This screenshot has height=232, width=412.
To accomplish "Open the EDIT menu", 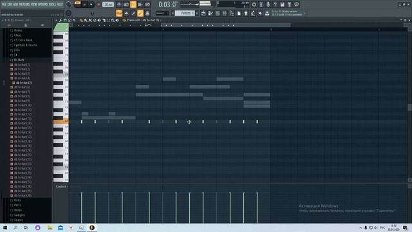I will tap(10, 5).
